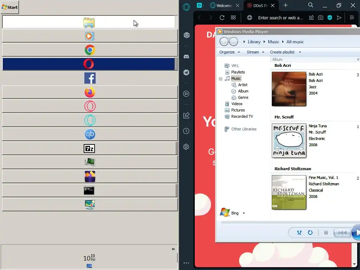Open the Bing dropdown arrow
This screenshot has width=360, height=270.
pyautogui.click(x=244, y=213)
